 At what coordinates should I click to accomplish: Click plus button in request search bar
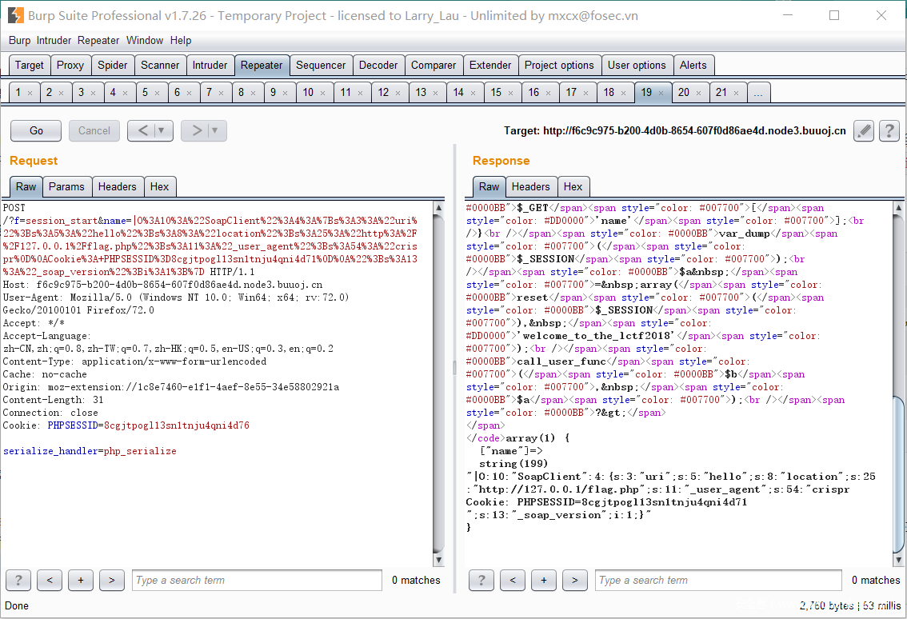coord(81,581)
